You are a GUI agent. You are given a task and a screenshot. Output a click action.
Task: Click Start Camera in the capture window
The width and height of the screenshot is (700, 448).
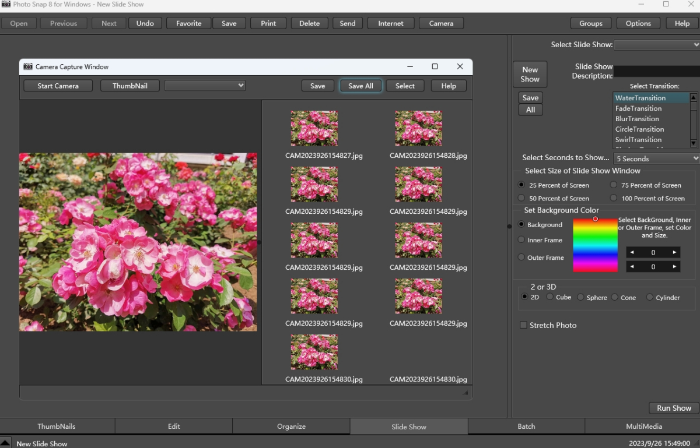tap(58, 86)
